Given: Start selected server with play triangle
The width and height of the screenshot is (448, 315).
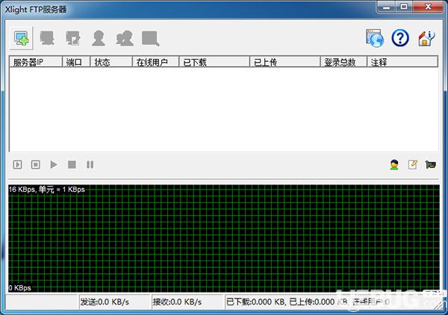Looking at the screenshot, I should 54,164.
